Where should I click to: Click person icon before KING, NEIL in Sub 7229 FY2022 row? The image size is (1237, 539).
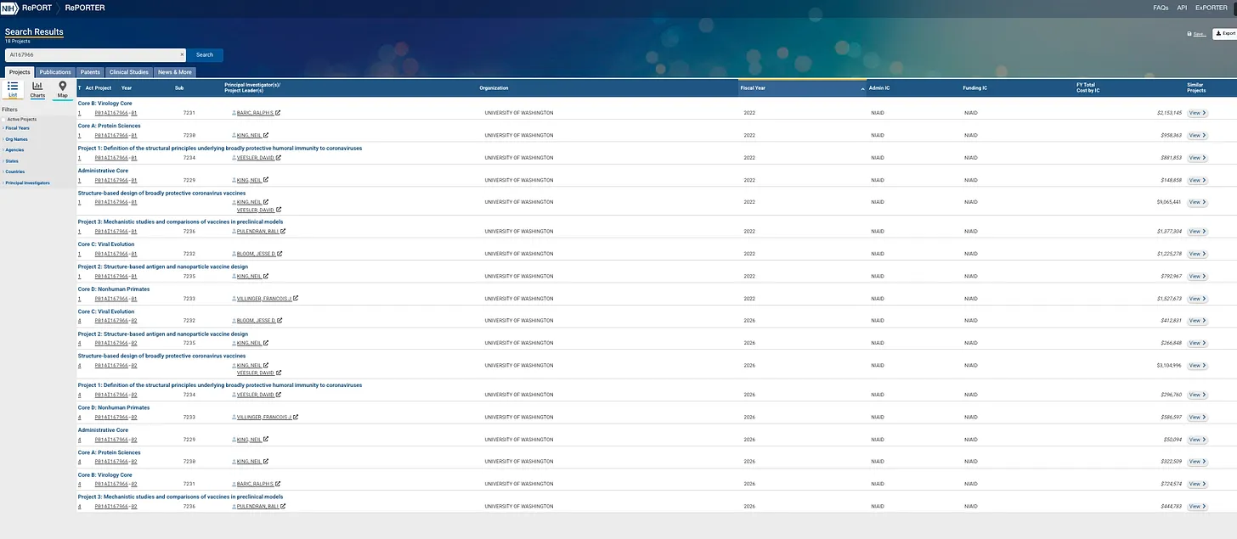pyautogui.click(x=234, y=180)
